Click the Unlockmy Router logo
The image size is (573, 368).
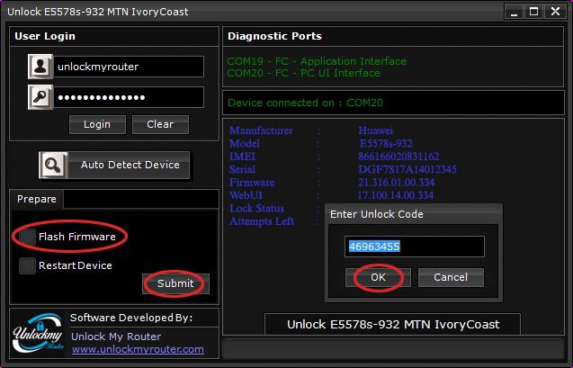pyautogui.click(x=38, y=333)
